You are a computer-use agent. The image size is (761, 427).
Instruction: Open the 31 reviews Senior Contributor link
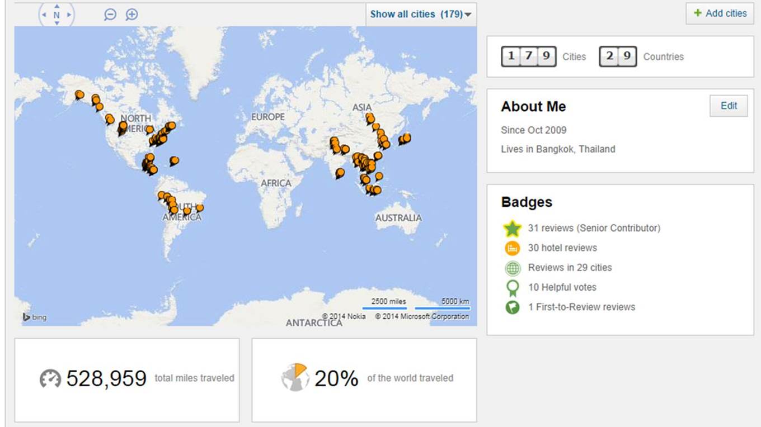click(x=594, y=228)
